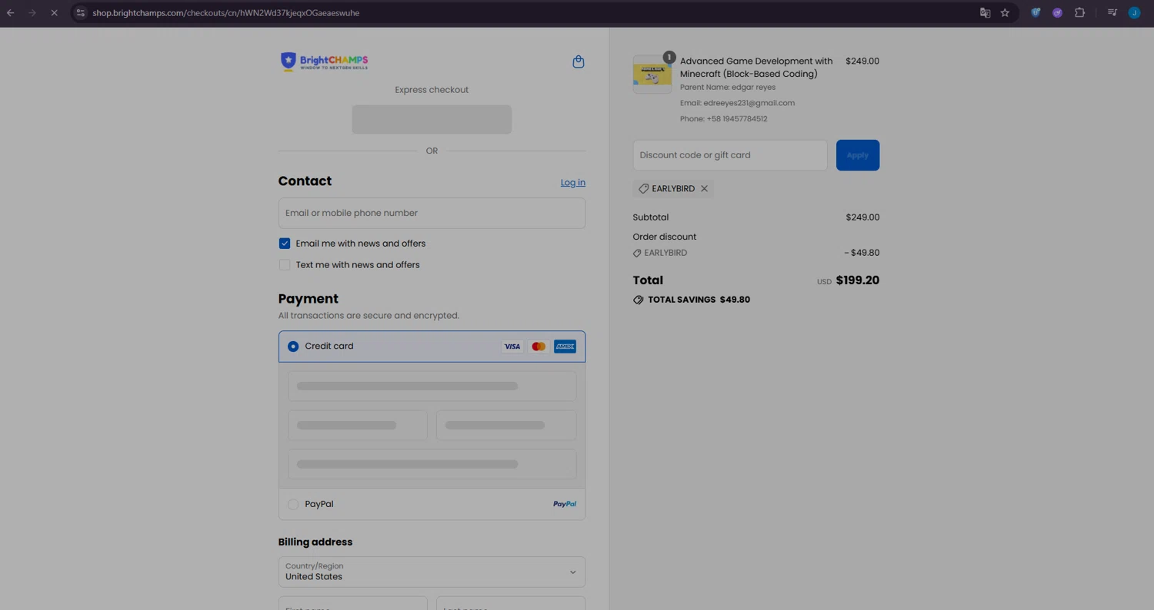Open the shopping bag cart icon
Screen dimensions: 1154x610
(579, 61)
